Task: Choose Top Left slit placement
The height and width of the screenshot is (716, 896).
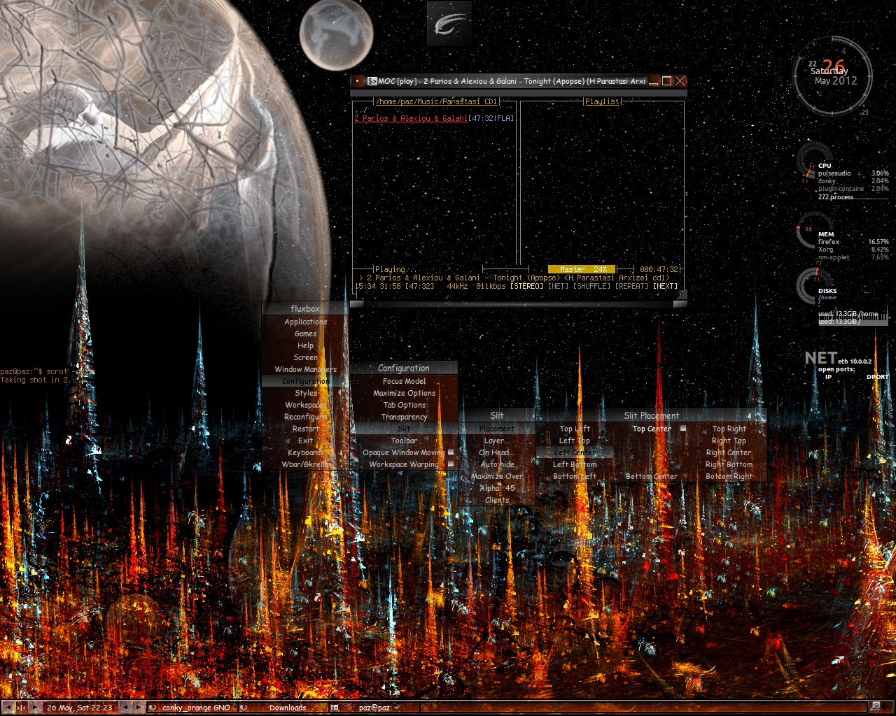Action: click(575, 429)
